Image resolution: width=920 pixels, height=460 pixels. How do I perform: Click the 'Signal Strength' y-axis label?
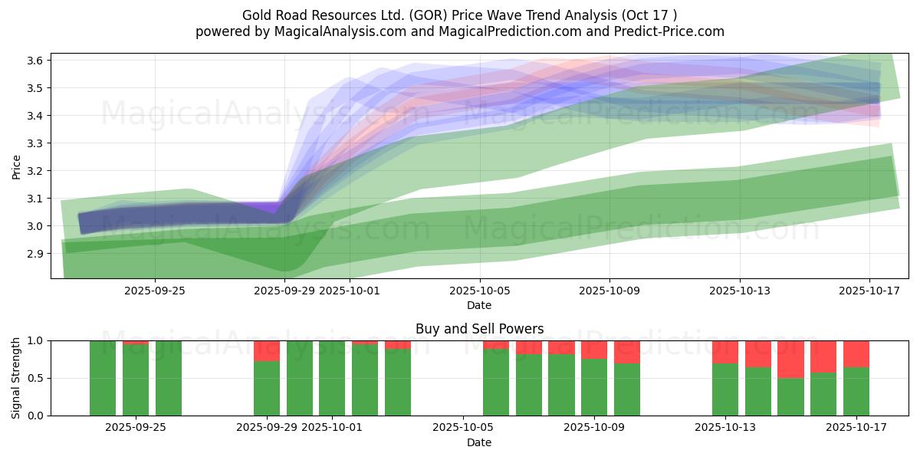[17, 378]
